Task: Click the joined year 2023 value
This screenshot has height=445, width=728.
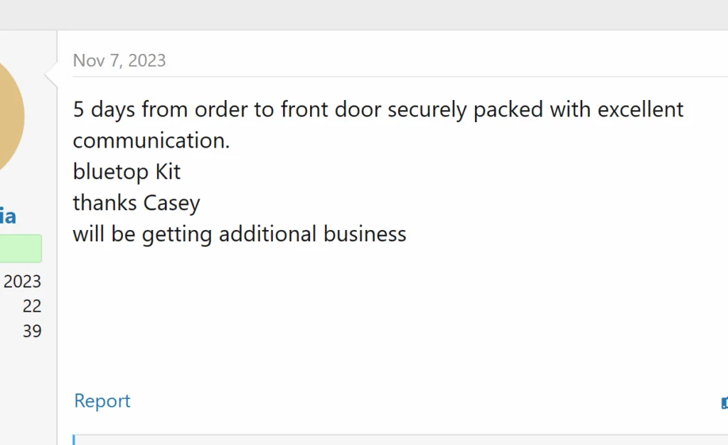Action: pos(22,282)
